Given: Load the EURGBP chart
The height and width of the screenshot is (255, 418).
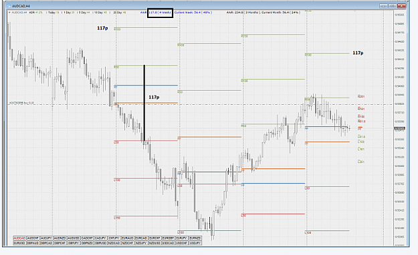Looking at the screenshot, I should pyautogui.click(x=169, y=238).
